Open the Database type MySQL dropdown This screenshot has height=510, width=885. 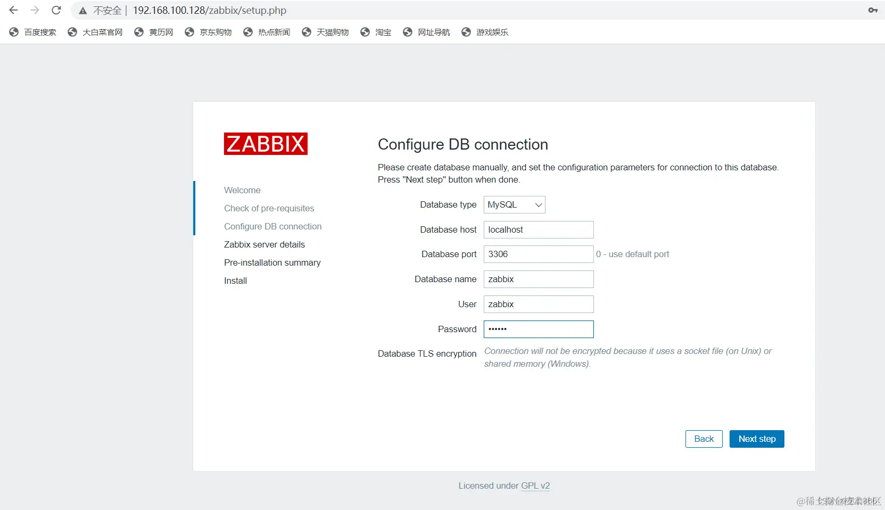point(514,204)
